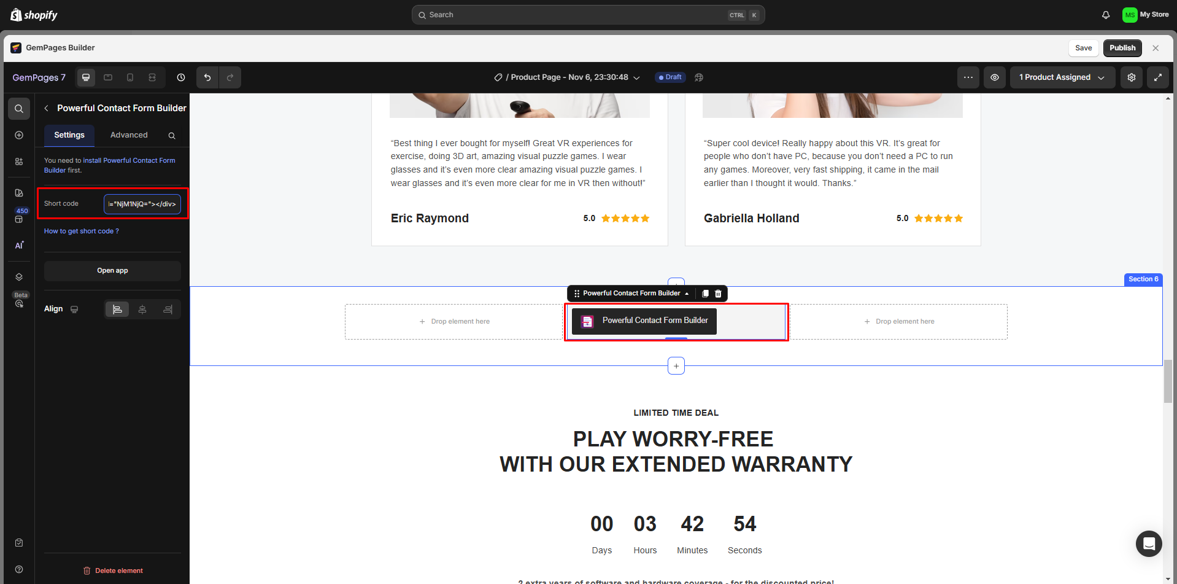Duplicate the selected element via toolbar
This screenshot has height=584, width=1177.
click(x=705, y=294)
